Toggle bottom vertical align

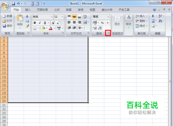79,17
